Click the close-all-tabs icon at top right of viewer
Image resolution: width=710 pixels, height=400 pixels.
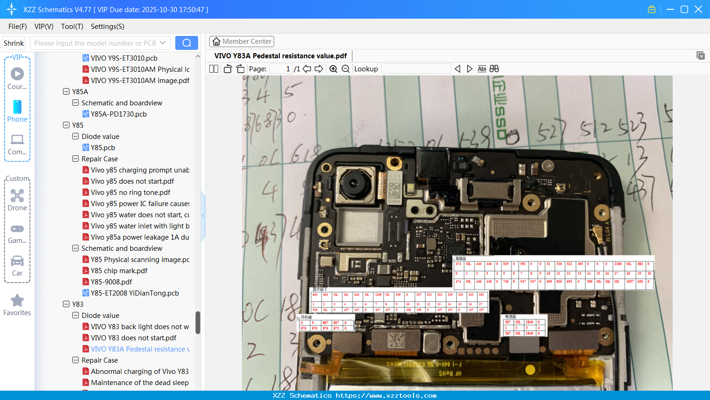coord(700,55)
